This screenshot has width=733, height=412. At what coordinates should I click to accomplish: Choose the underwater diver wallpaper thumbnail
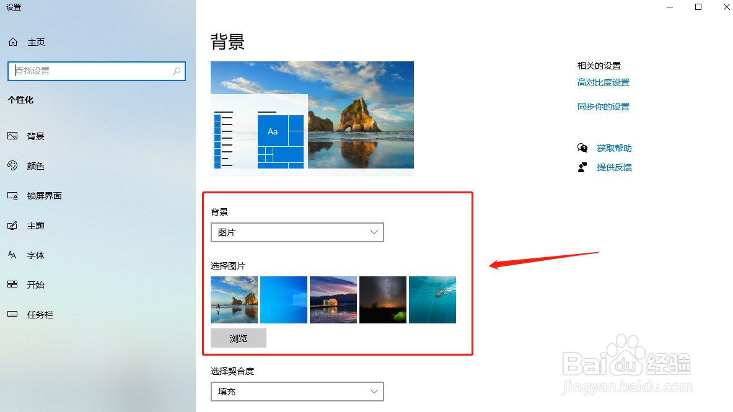point(432,300)
